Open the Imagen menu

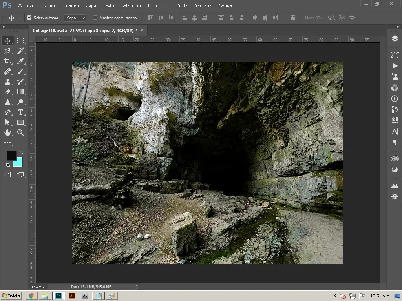71,5
